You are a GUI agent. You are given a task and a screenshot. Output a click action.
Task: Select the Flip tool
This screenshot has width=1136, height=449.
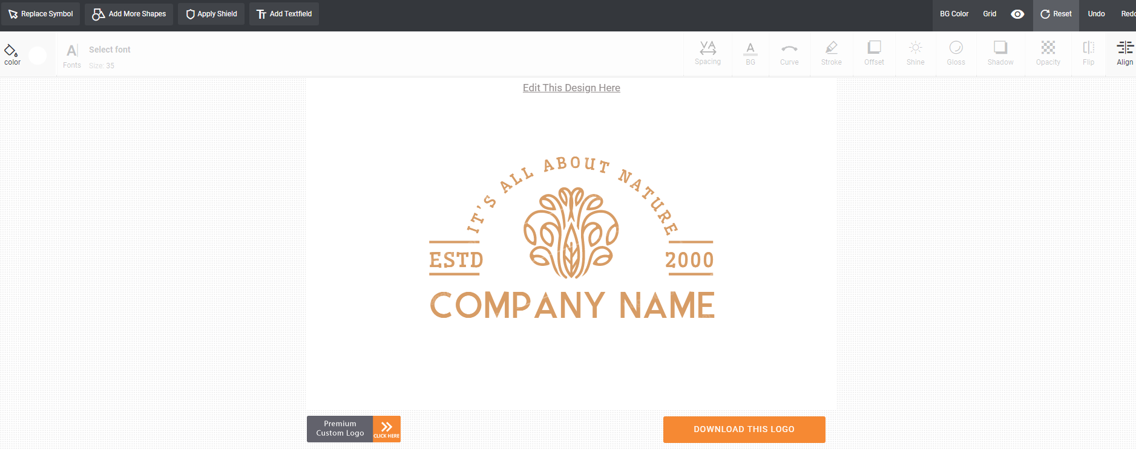[1088, 54]
